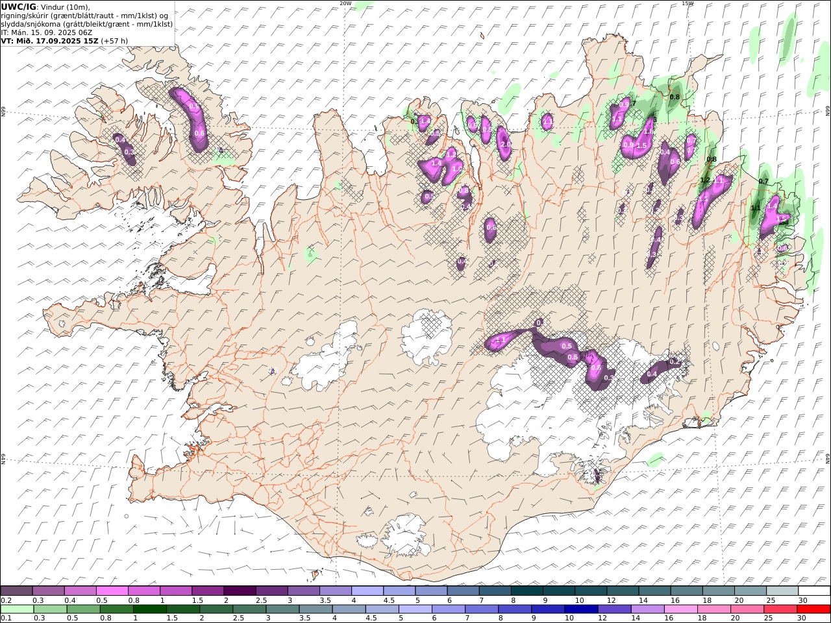Click dark teal upper swatch between 8 and 9

(x=527, y=591)
